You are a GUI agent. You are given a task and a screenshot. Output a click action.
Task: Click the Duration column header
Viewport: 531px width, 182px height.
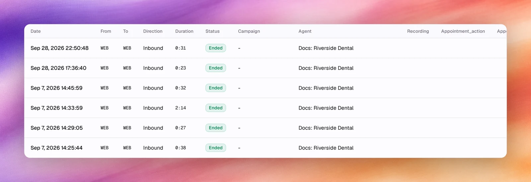[x=184, y=31]
